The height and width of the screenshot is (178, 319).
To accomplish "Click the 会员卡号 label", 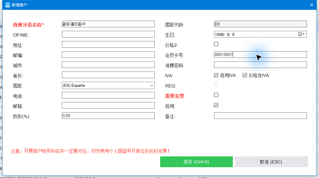I will [x=175, y=55].
